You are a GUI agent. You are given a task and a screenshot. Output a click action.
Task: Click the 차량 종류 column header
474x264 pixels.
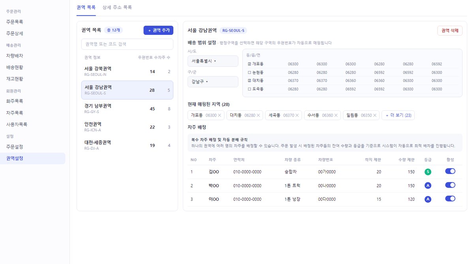292,160
